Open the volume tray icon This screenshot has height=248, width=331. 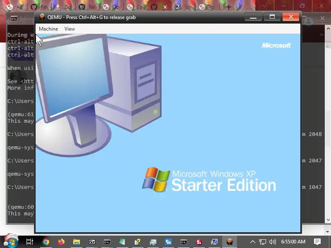click(273, 242)
